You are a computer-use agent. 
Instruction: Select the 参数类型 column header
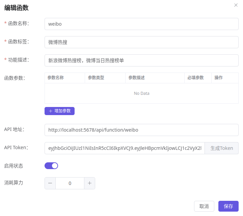click(96, 78)
